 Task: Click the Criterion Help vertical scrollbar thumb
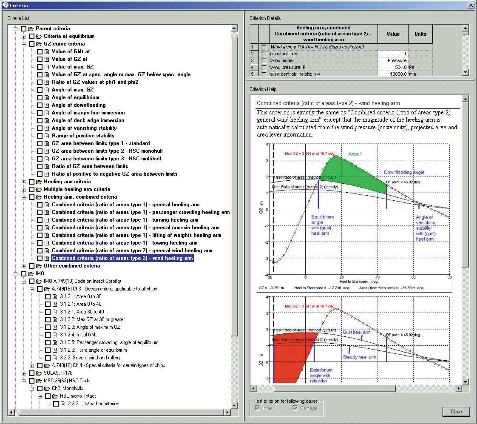(x=465, y=185)
